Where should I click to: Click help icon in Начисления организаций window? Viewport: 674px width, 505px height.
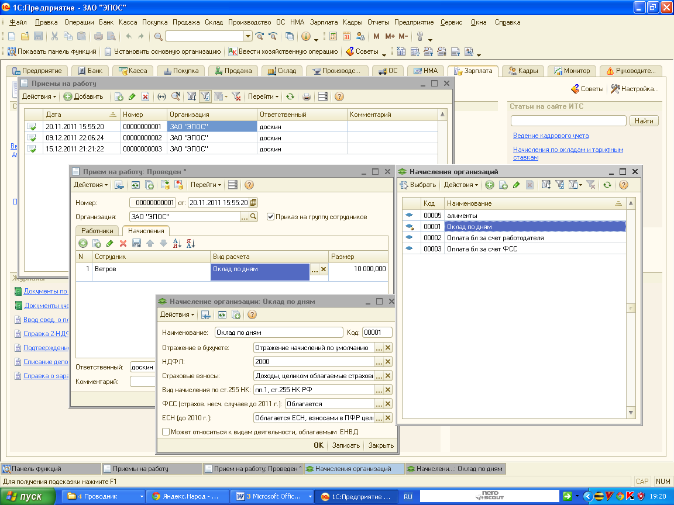(624, 185)
